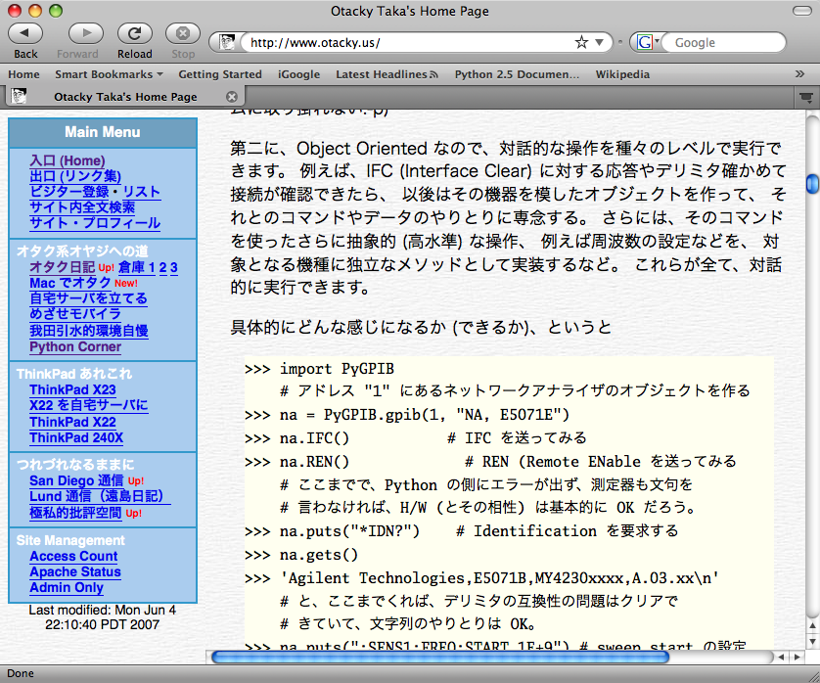Open the Lund 通信 (遠島日記) link
The height and width of the screenshot is (683, 820).
[100, 496]
